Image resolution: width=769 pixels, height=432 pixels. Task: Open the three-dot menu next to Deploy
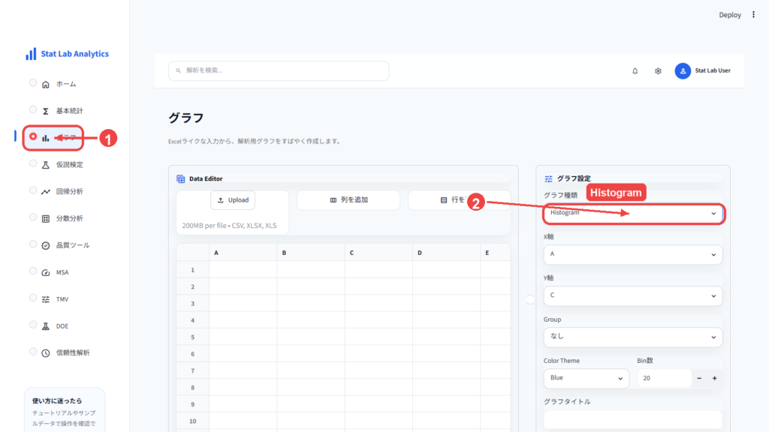[754, 15]
